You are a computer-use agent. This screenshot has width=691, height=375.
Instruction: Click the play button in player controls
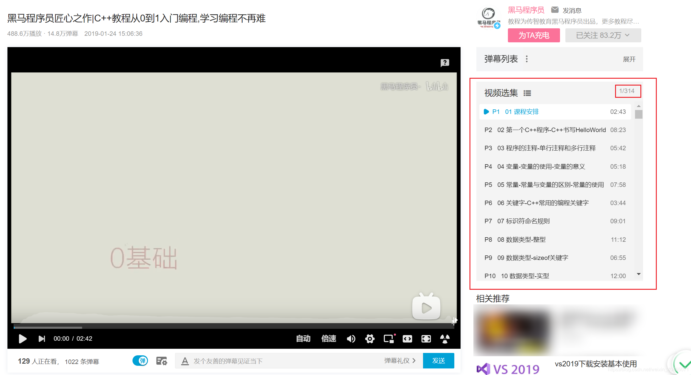click(22, 339)
